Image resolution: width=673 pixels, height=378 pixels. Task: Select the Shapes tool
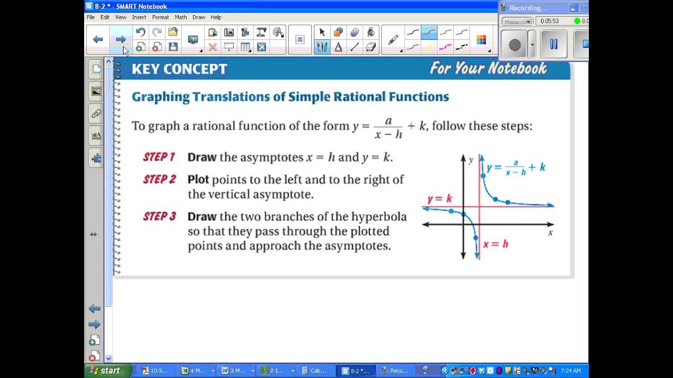coord(338,32)
